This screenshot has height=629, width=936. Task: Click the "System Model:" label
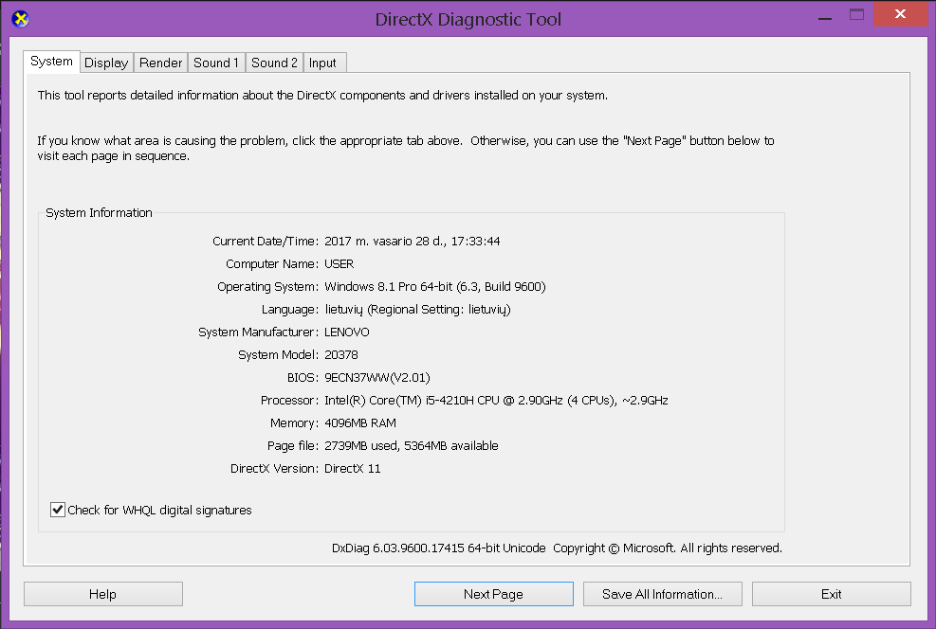tap(279, 354)
